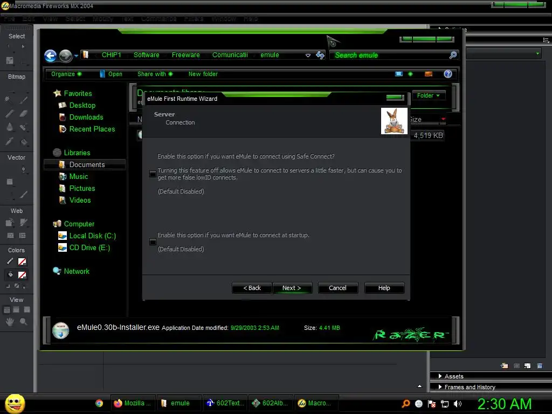The height and width of the screenshot is (414, 552).
Task: Click the blue change view icon
Action: click(x=398, y=74)
